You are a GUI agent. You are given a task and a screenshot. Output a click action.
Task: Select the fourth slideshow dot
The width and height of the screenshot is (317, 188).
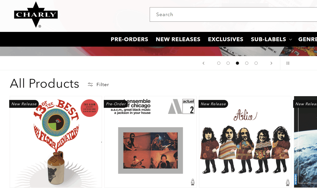click(x=247, y=63)
